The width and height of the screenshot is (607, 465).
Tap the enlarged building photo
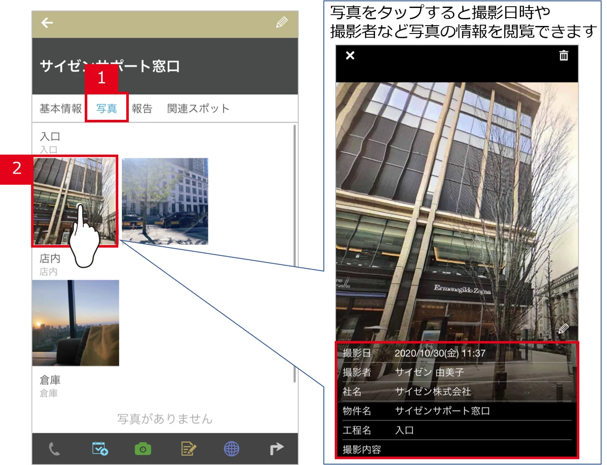[x=457, y=212]
